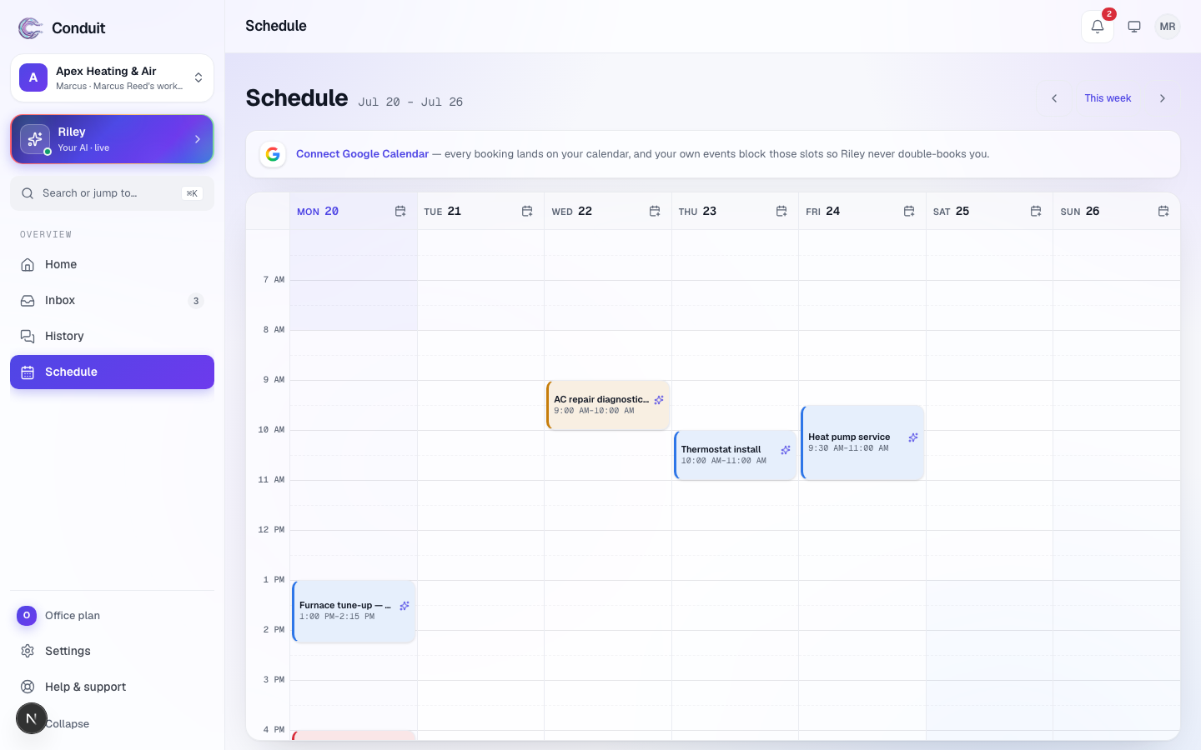The width and height of the screenshot is (1201, 750).
Task: Open Furnace tune-up appointment
Action: [x=354, y=612]
